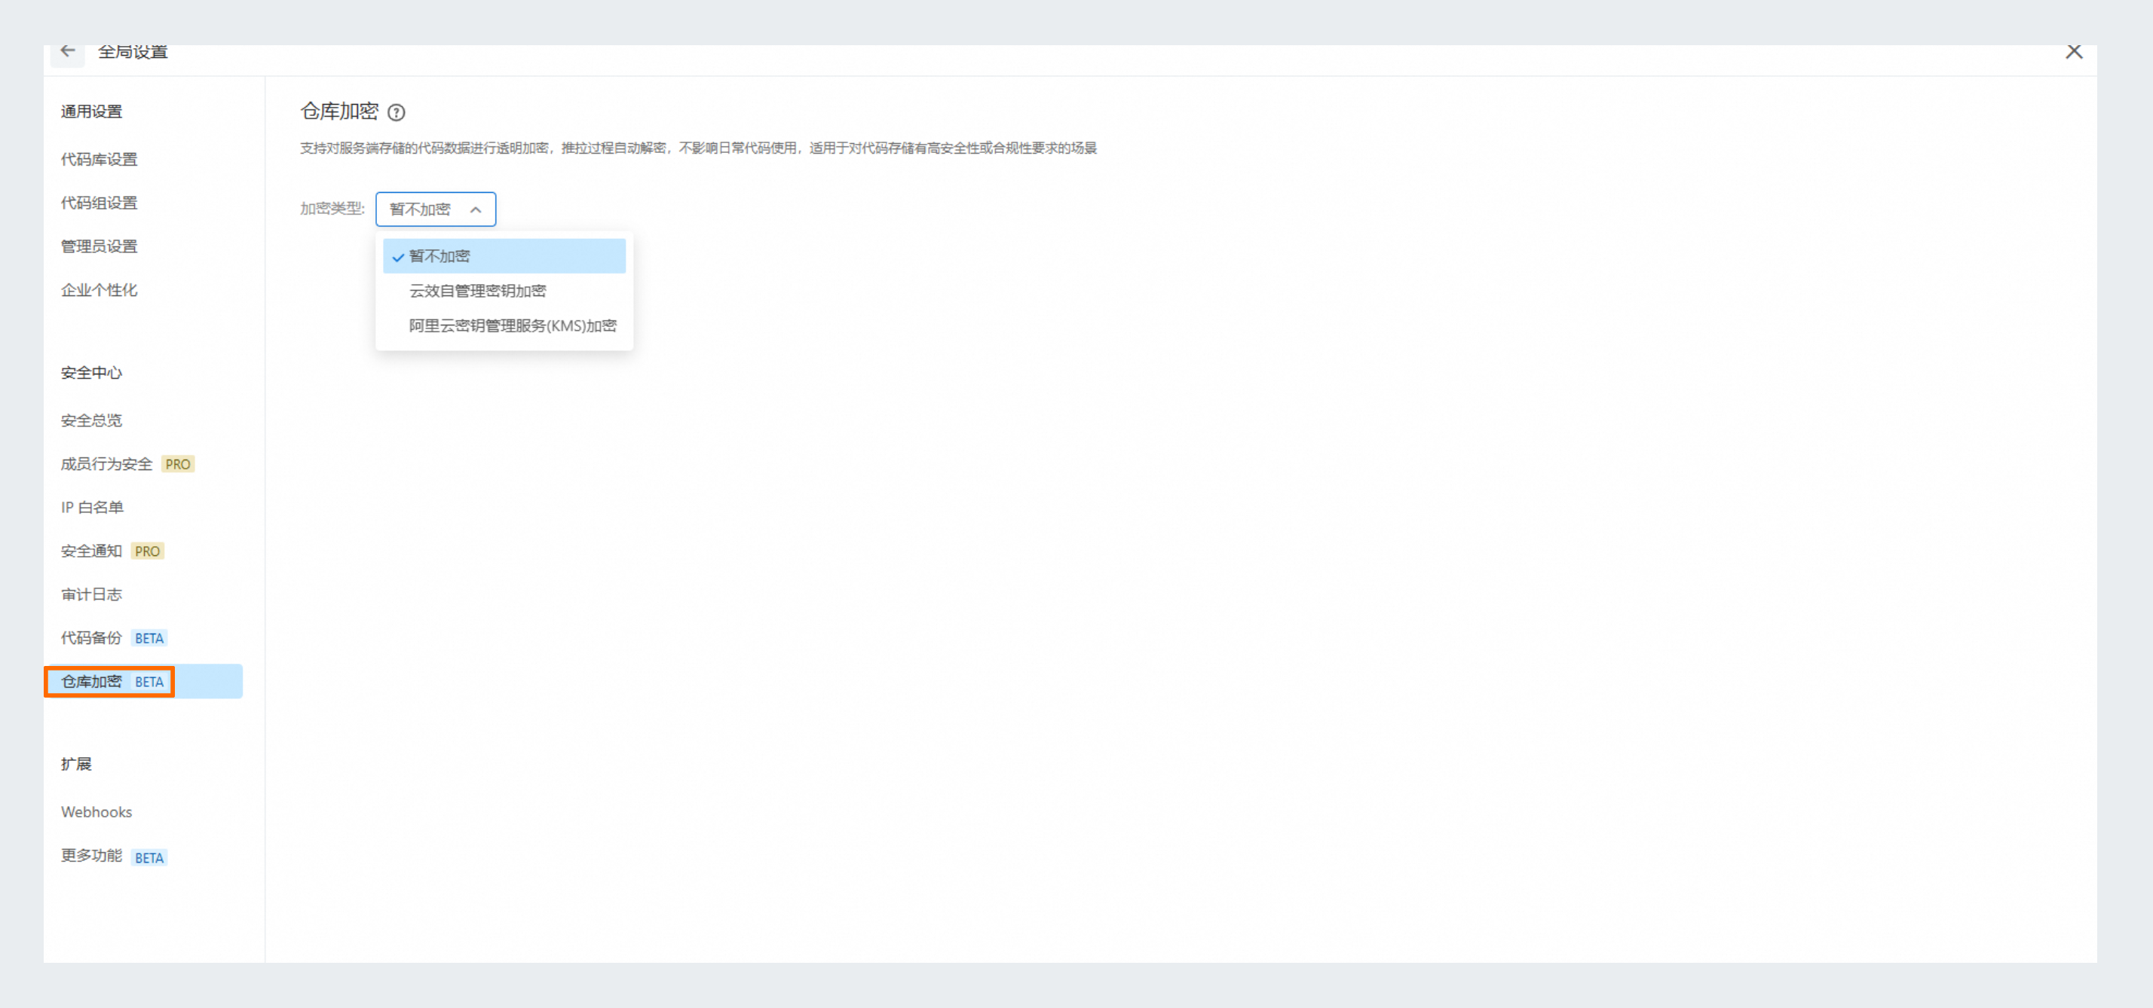Click the 通用设置 section heading

(92, 111)
